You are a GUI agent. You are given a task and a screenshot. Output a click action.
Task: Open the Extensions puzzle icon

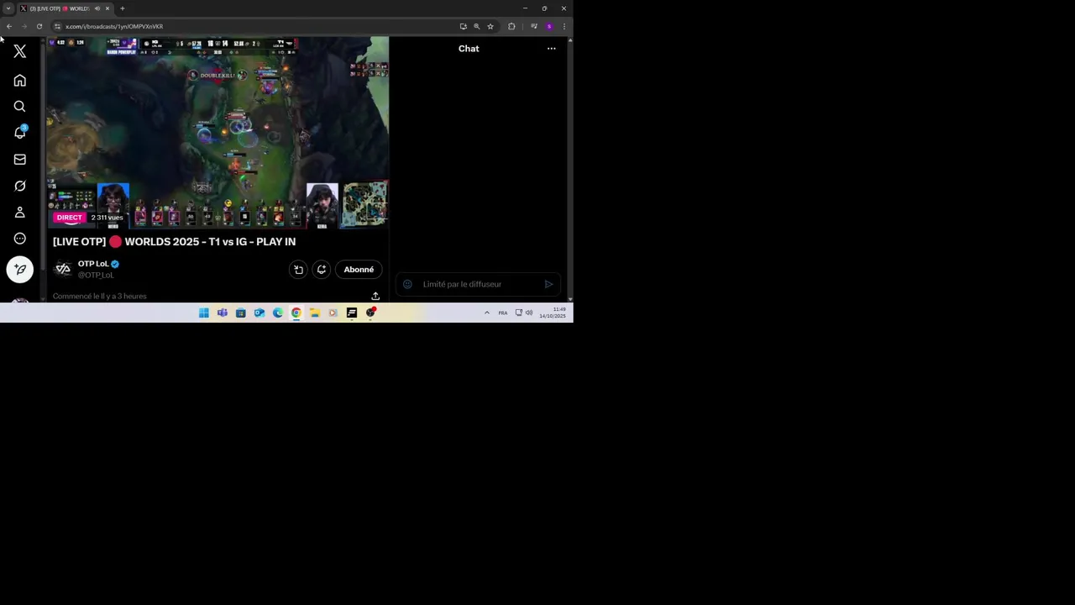tap(511, 26)
